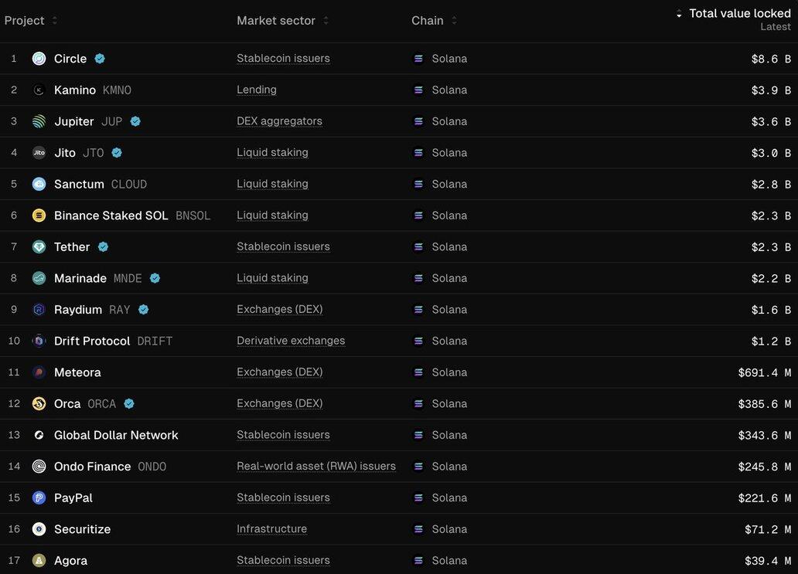The height and width of the screenshot is (574, 798).
Task: Click the verified badge next to Raydium RAY
Action: point(144,310)
